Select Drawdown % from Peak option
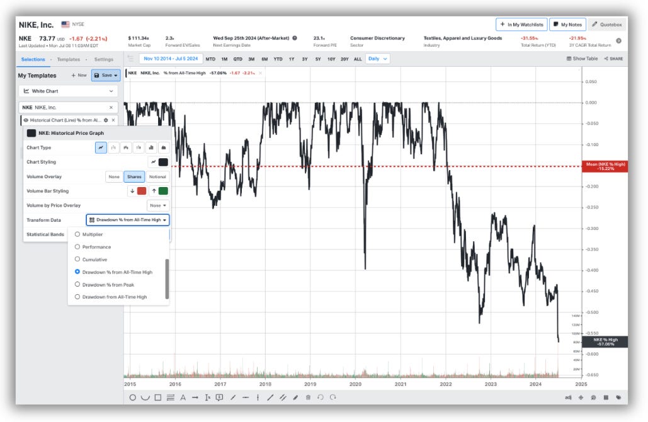 click(104, 285)
